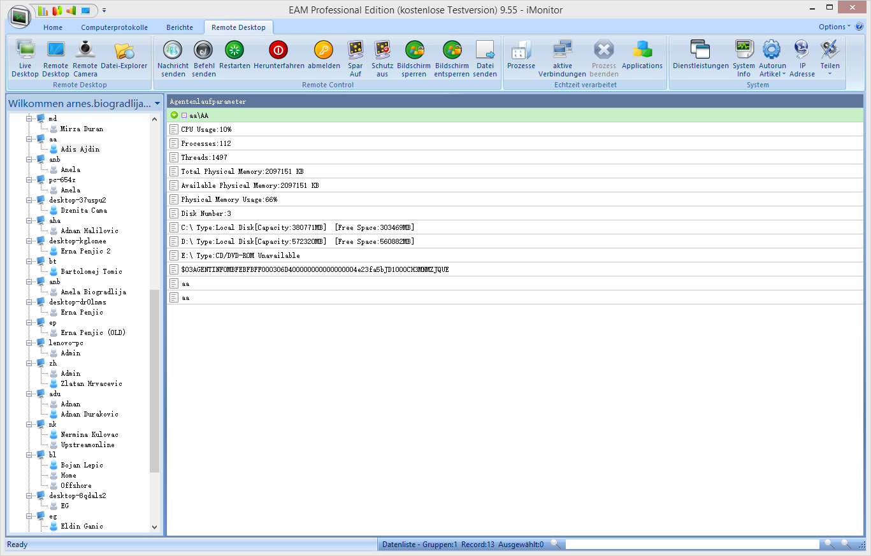Open the Datei-Explorer tool

coord(124,57)
